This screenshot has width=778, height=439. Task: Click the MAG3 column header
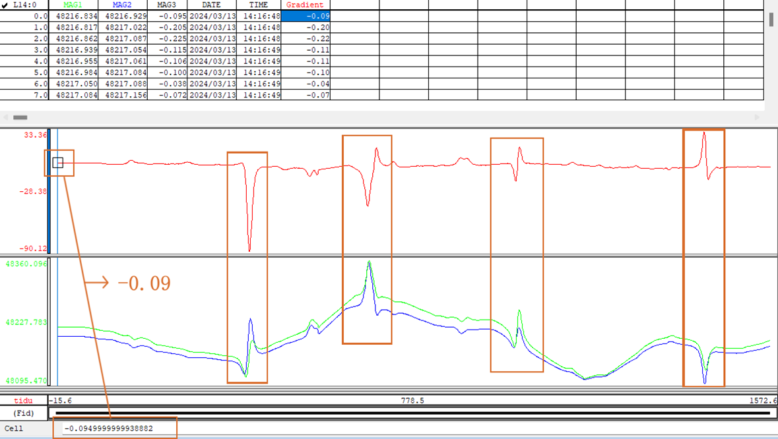166,5
